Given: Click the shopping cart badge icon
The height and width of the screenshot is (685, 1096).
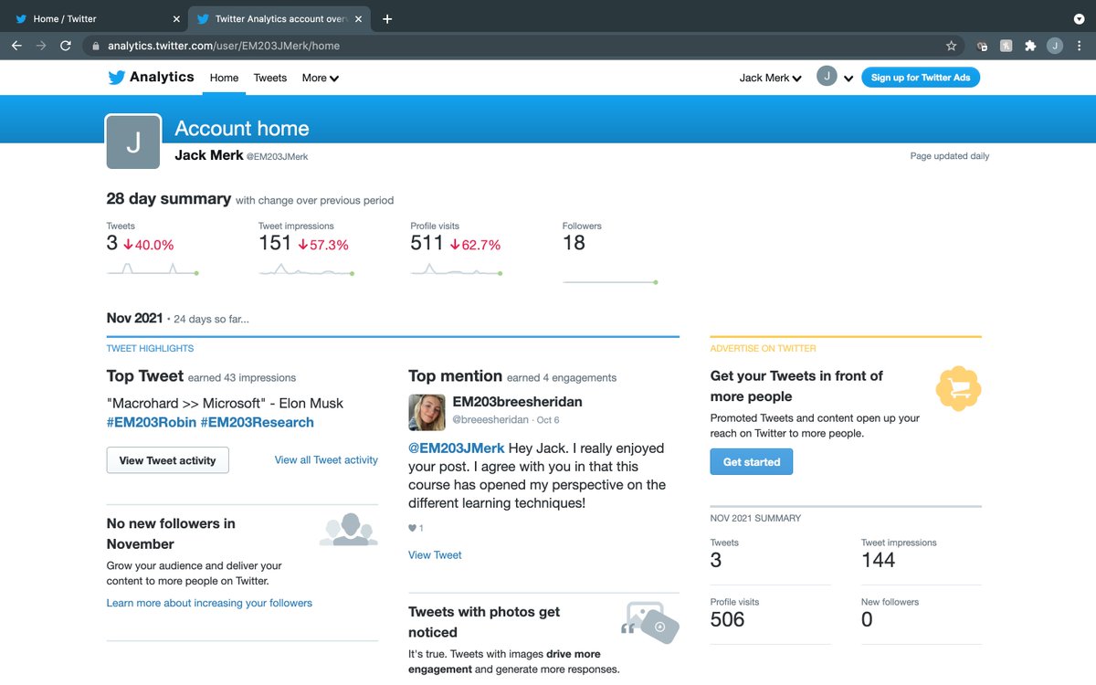Looking at the screenshot, I should 958,389.
